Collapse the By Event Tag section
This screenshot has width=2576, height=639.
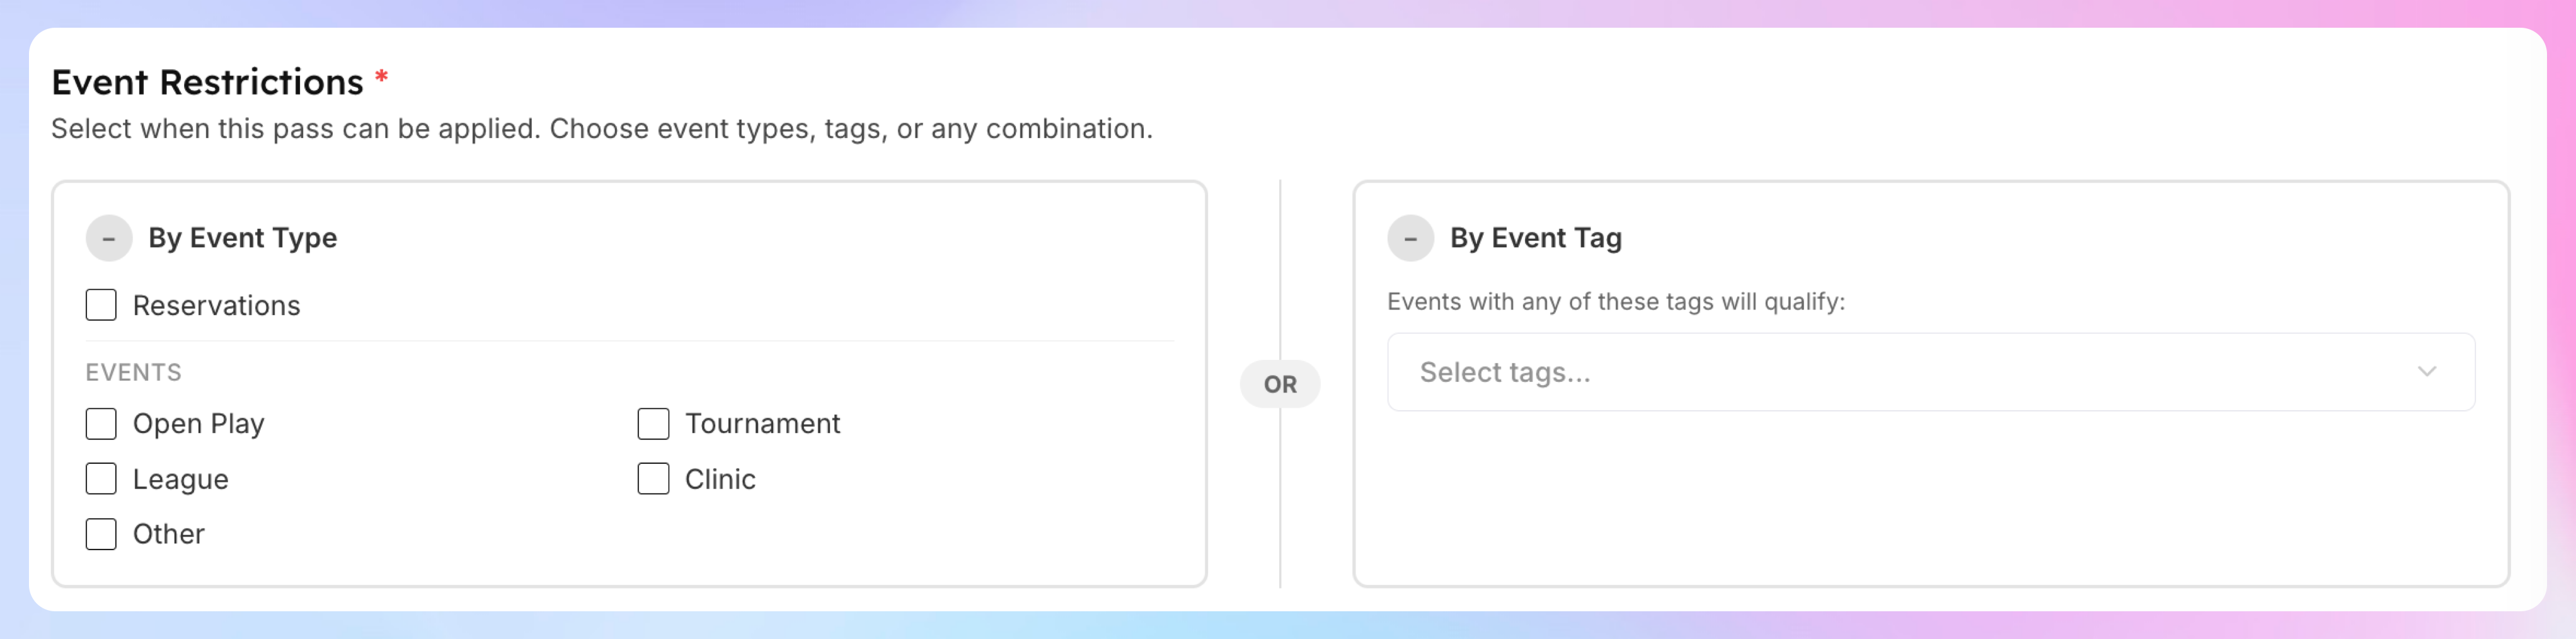[1410, 238]
